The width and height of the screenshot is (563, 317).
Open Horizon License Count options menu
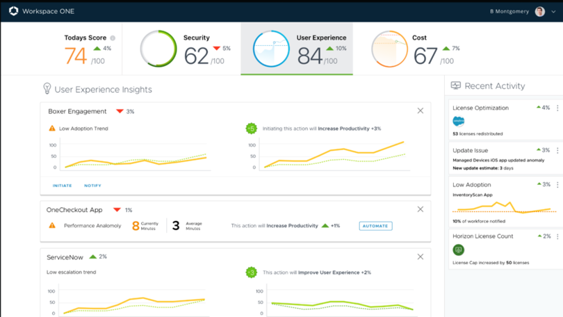(557, 236)
